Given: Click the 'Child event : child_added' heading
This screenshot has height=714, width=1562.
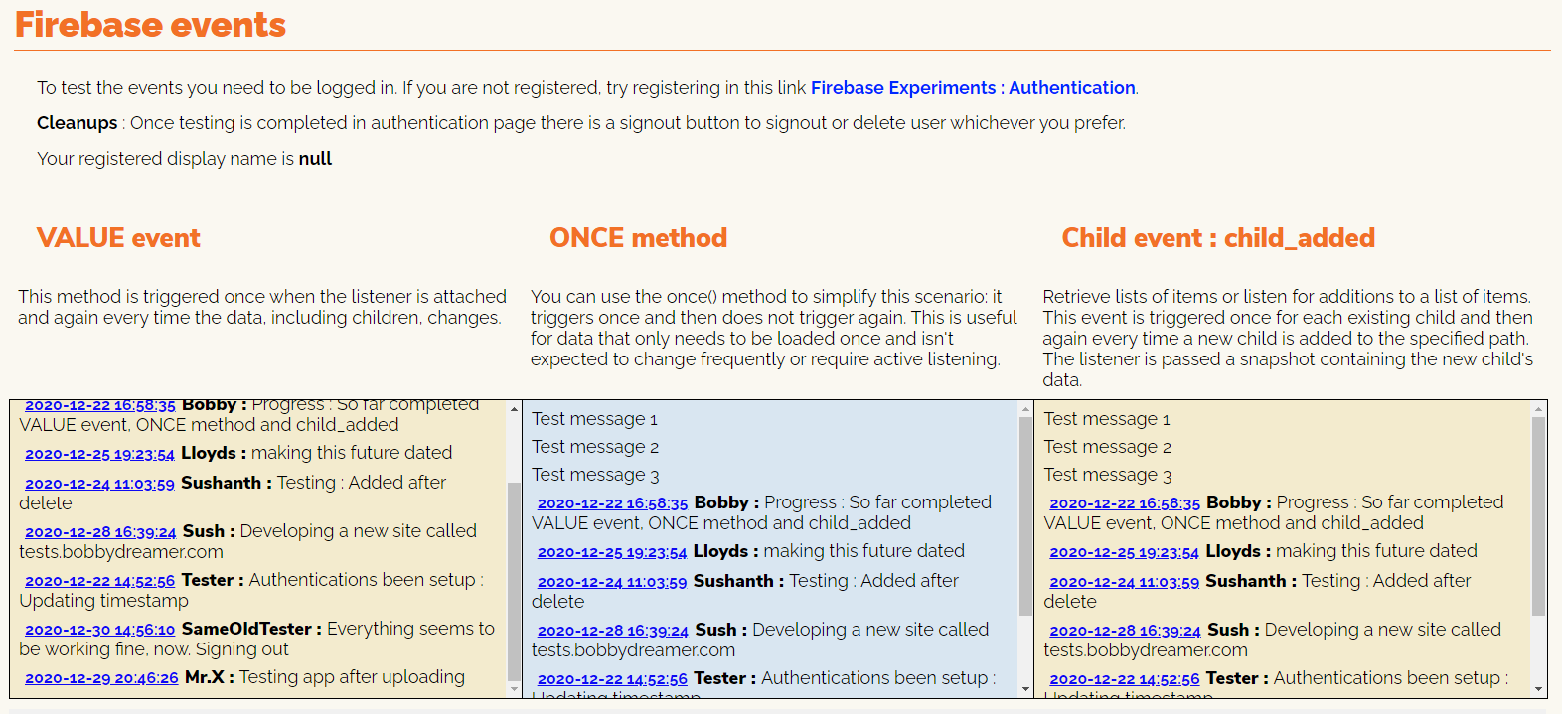Looking at the screenshot, I should pyautogui.click(x=1218, y=238).
